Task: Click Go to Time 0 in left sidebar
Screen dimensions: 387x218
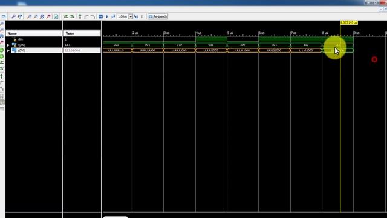Action: tap(2, 62)
